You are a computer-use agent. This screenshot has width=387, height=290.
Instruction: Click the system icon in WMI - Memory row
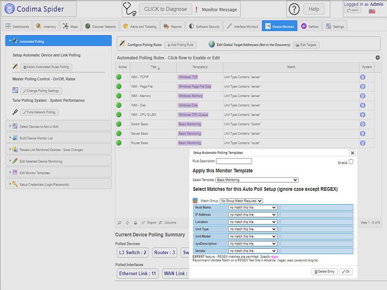[362, 96]
